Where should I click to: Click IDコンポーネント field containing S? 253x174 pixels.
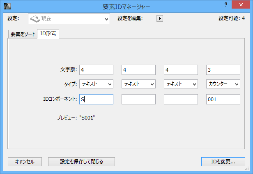97,99
